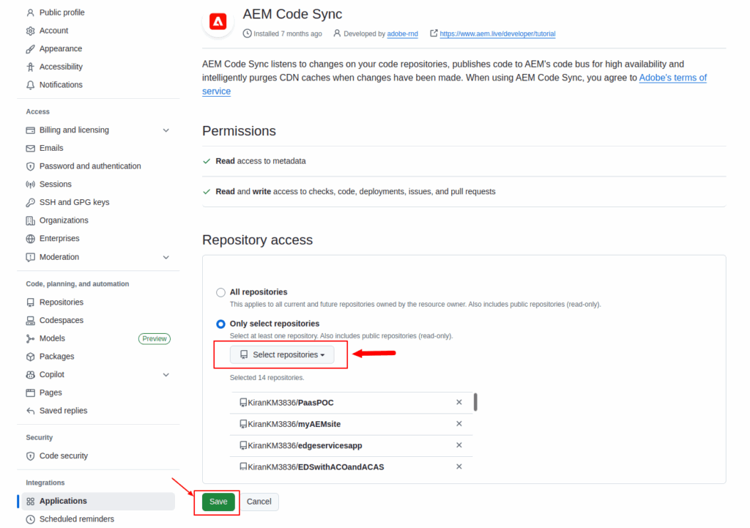Image resolution: width=750 pixels, height=528 pixels.
Task: Expand the Moderation section chevron
Action: [x=166, y=257]
